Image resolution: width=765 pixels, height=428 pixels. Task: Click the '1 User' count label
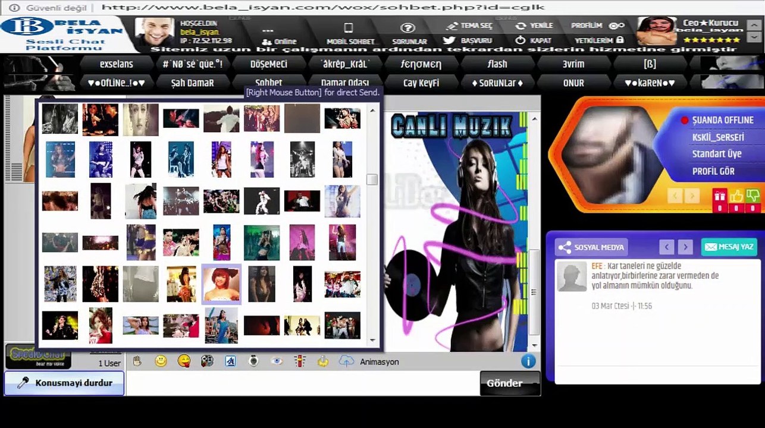(109, 363)
